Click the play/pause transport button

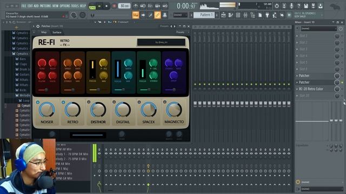[99, 6]
